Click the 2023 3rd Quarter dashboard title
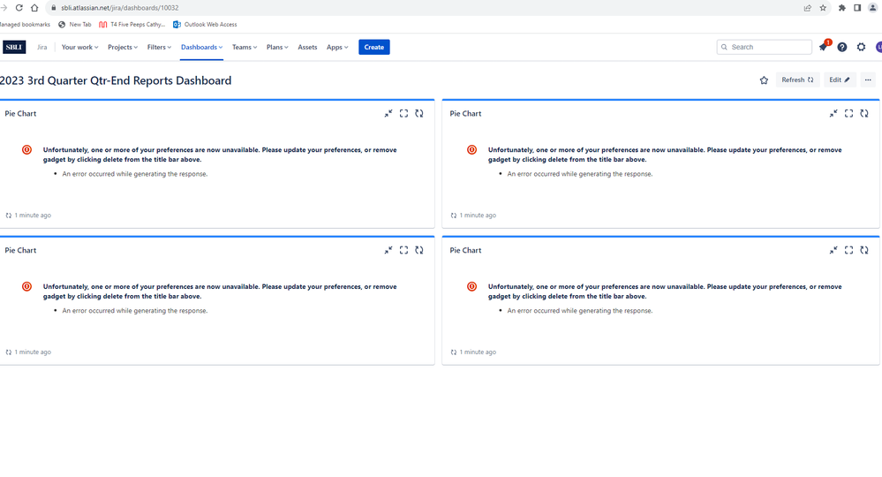882x477 pixels. click(x=116, y=80)
